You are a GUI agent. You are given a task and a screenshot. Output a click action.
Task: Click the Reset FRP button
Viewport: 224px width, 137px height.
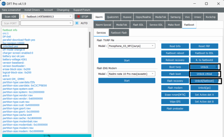(x=204, y=46)
